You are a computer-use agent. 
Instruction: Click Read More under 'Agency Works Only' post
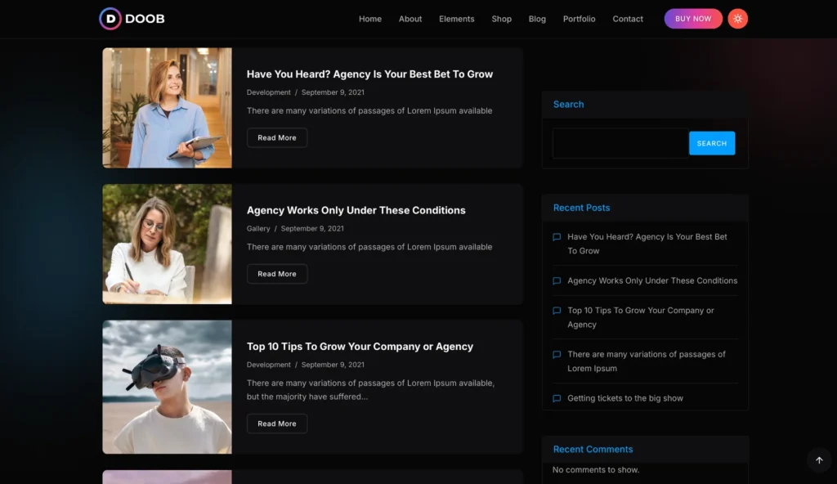[277, 274]
